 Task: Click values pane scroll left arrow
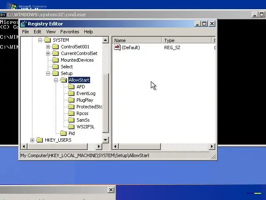[x=116, y=147]
